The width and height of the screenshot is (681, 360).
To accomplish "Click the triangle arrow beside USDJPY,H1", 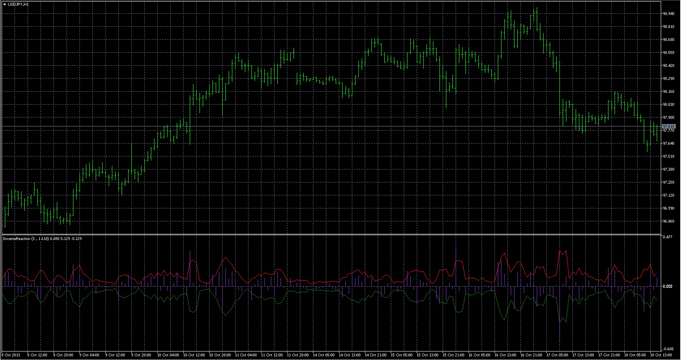I will tap(4, 4).
